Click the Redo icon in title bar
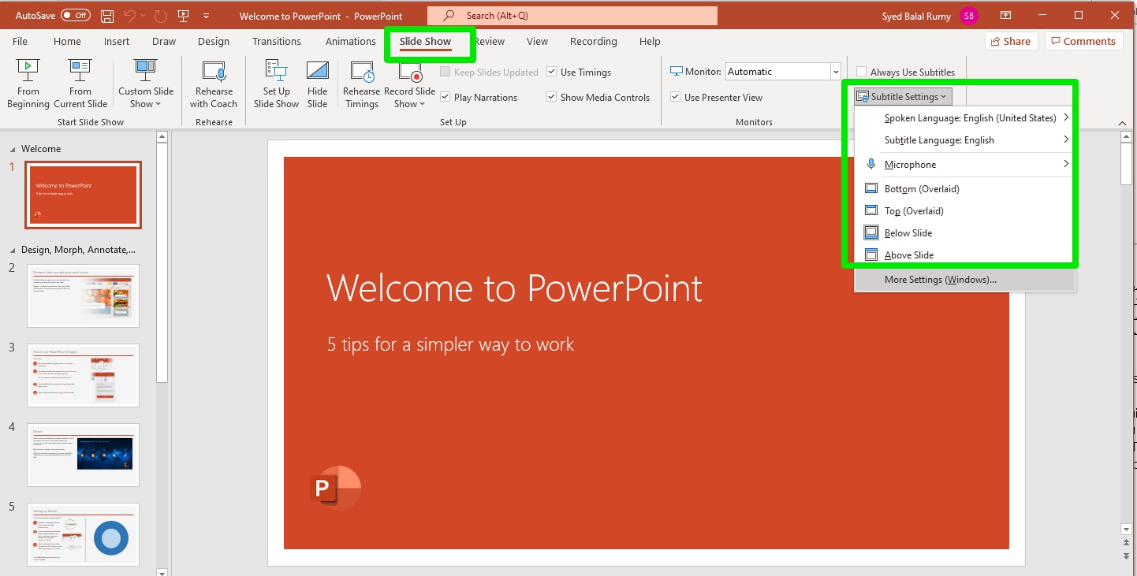Viewport: 1137px width, 576px height. (160, 16)
